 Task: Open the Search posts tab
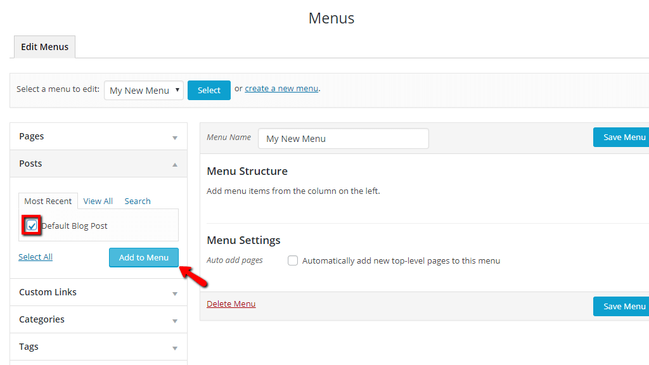point(138,201)
